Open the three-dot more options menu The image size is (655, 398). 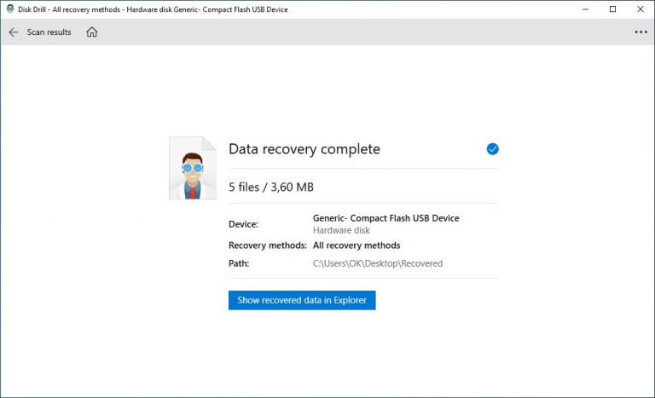(x=641, y=32)
